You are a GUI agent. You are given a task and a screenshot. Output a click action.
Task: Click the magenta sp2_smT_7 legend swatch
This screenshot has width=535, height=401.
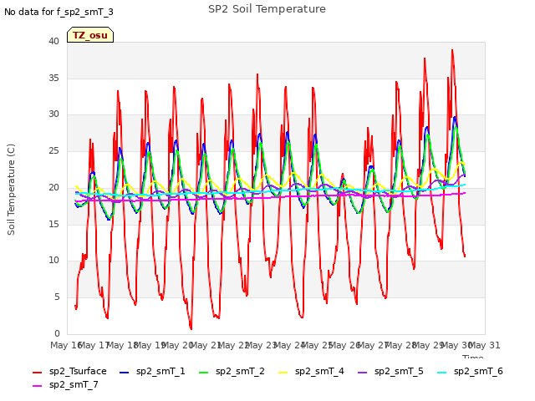point(37,386)
